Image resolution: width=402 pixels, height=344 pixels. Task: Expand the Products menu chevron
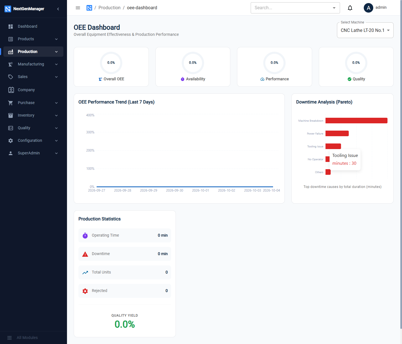coord(56,39)
